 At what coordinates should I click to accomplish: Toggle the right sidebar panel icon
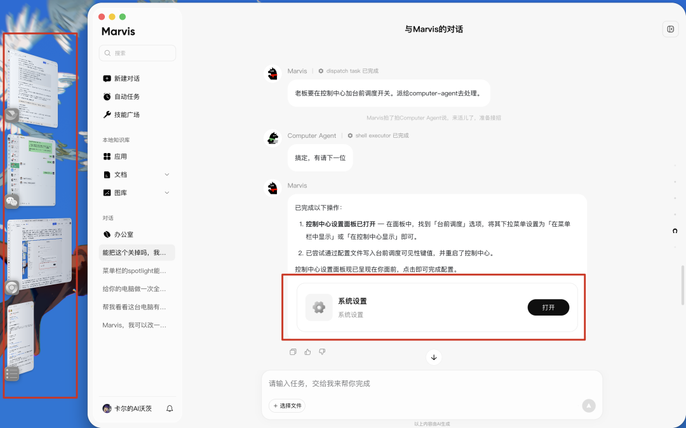click(x=670, y=29)
